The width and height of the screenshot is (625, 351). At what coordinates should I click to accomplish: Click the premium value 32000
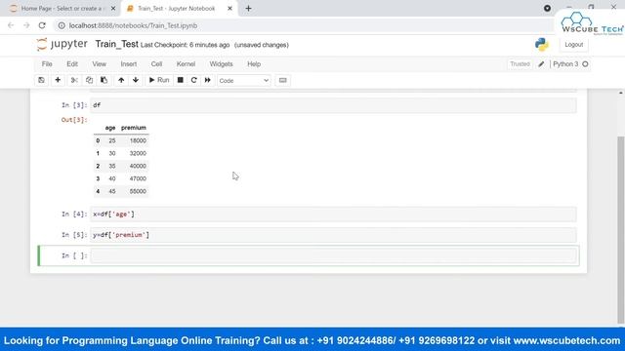point(138,153)
